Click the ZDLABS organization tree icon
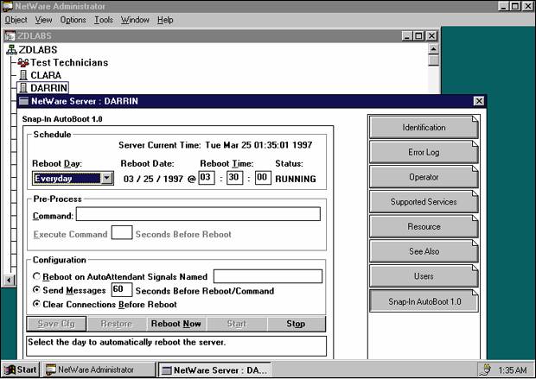This screenshot has width=536, height=379. click(11, 49)
